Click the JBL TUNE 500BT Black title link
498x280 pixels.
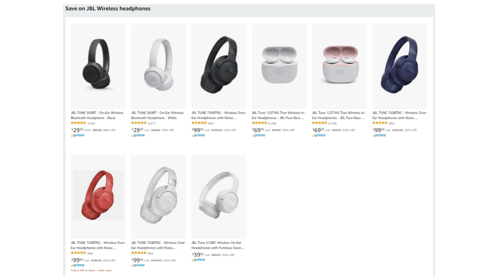[x=97, y=115]
